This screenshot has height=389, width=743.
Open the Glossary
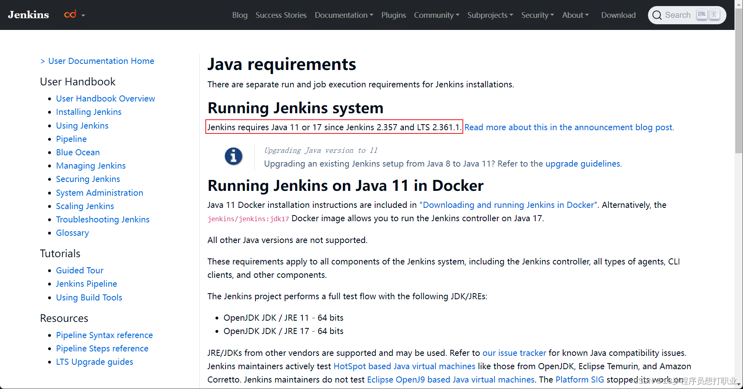[72, 233]
